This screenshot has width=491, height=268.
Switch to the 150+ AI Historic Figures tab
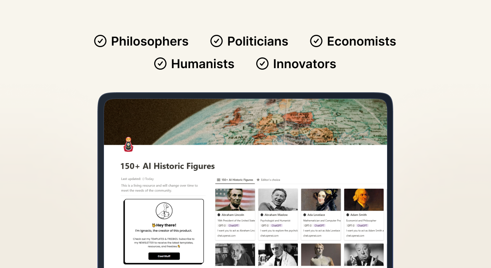237,180
